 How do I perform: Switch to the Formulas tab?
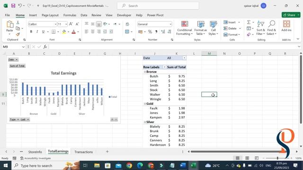pos(70,15)
